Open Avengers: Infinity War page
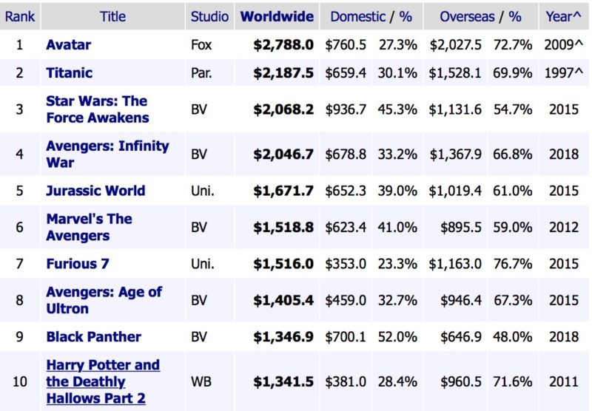The width and height of the screenshot is (592, 411). coord(107,154)
